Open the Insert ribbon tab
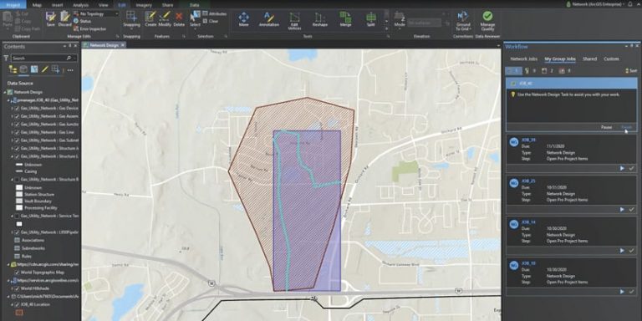The height and width of the screenshot is (321, 642). click(x=58, y=5)
